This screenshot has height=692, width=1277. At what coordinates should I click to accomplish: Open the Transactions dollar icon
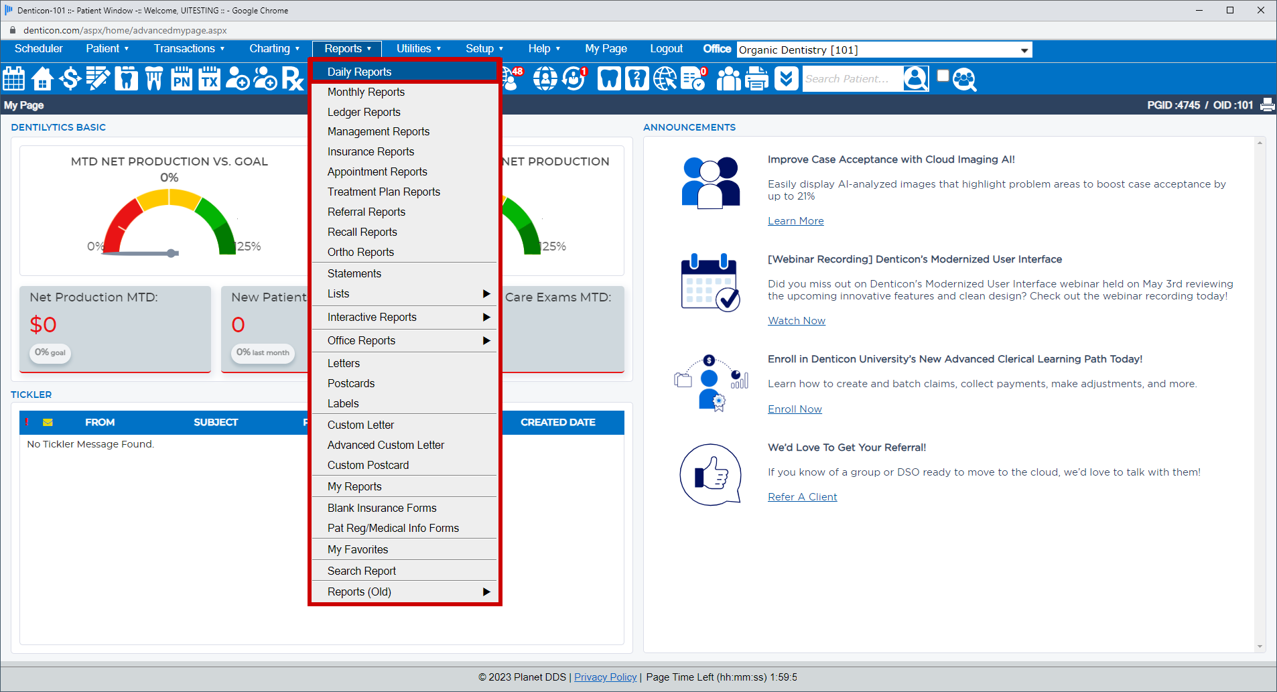pyautogui.click(x=70, y=79)
